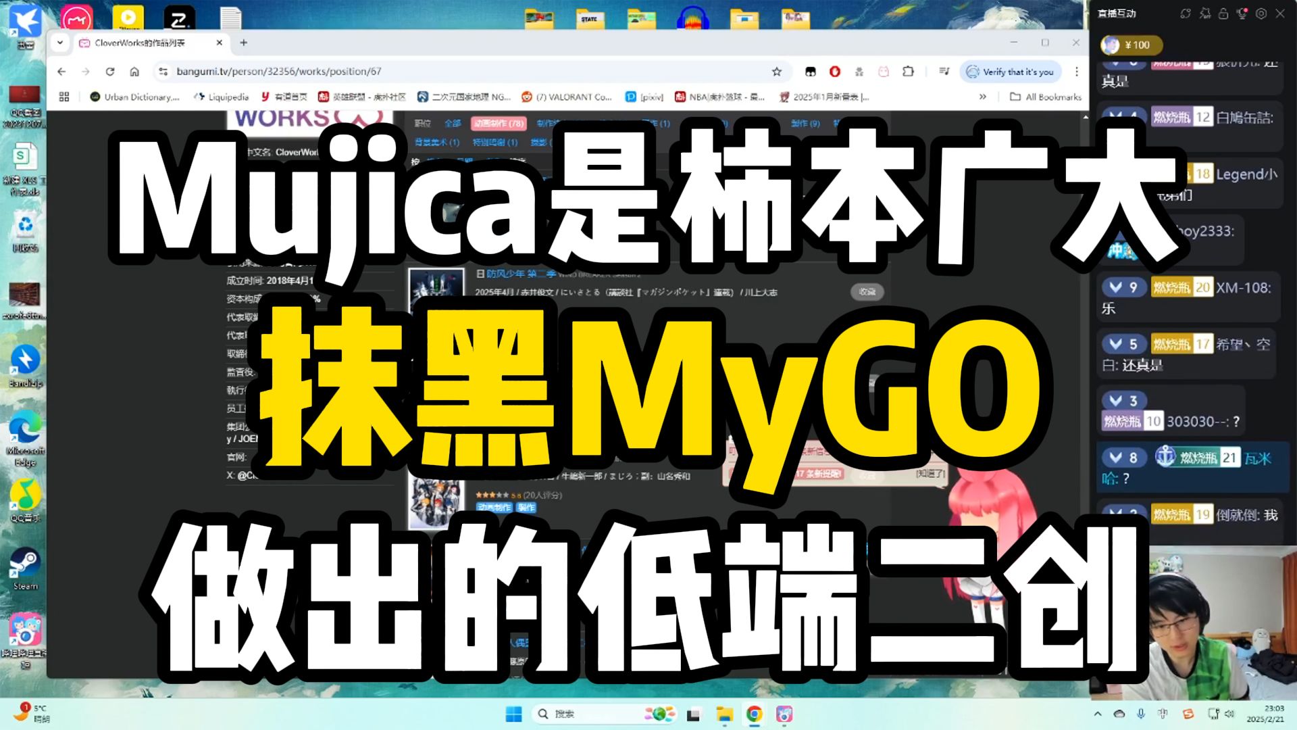
Task: Show hidden system tray icons
Action: [x=1098, y=714]
